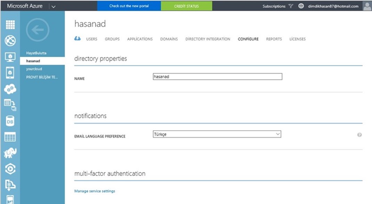Select yourcloud directory
The width and height of the screenshot is (372, 204).
click(x=34, y=69)
